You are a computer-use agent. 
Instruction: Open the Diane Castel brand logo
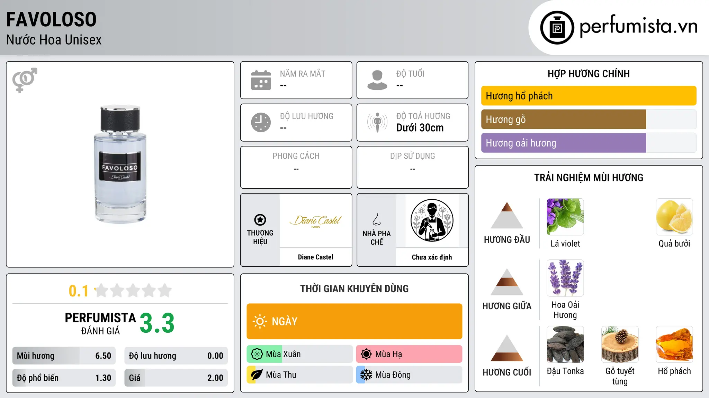(x=315, y=221)
